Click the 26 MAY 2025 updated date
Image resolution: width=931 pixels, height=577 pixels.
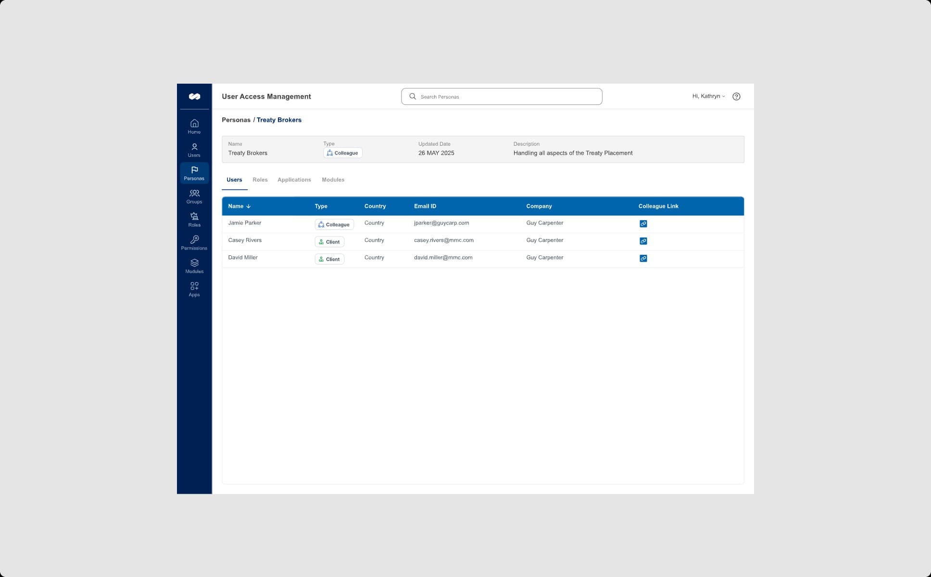pyautogui.click(x=436, y=153)
